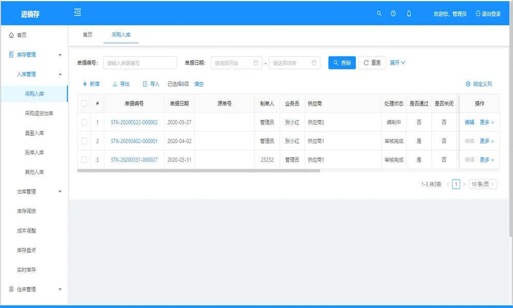Click the 查询 search button
The height and width of the screenshot is (308, 513).
click(x=342, y=63)
